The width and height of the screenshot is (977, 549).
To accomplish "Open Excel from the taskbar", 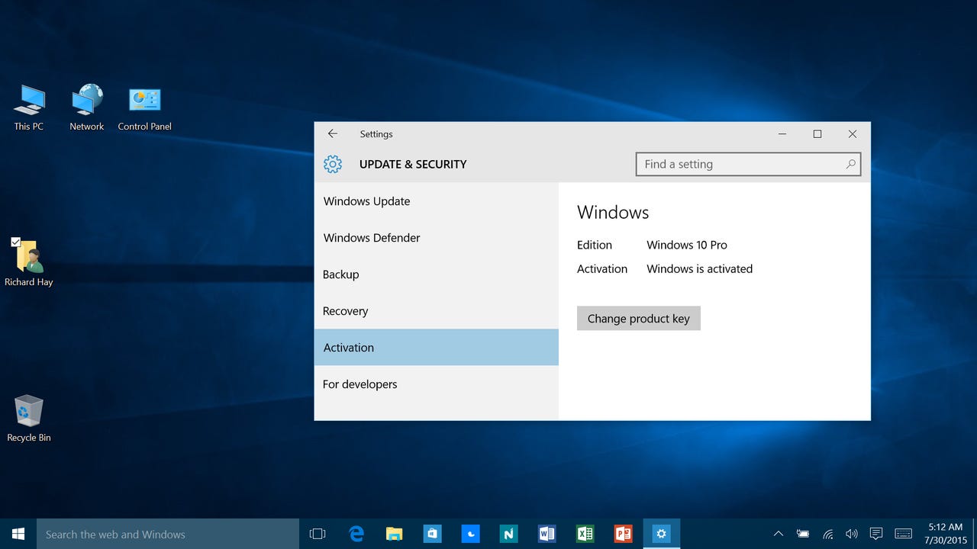I will (x=585, y=534).
